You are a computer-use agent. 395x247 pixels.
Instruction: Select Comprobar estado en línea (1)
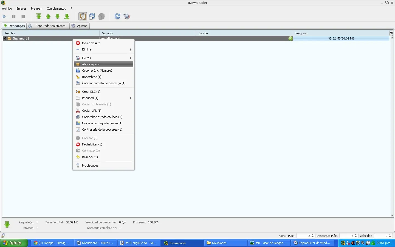(104, 117)
